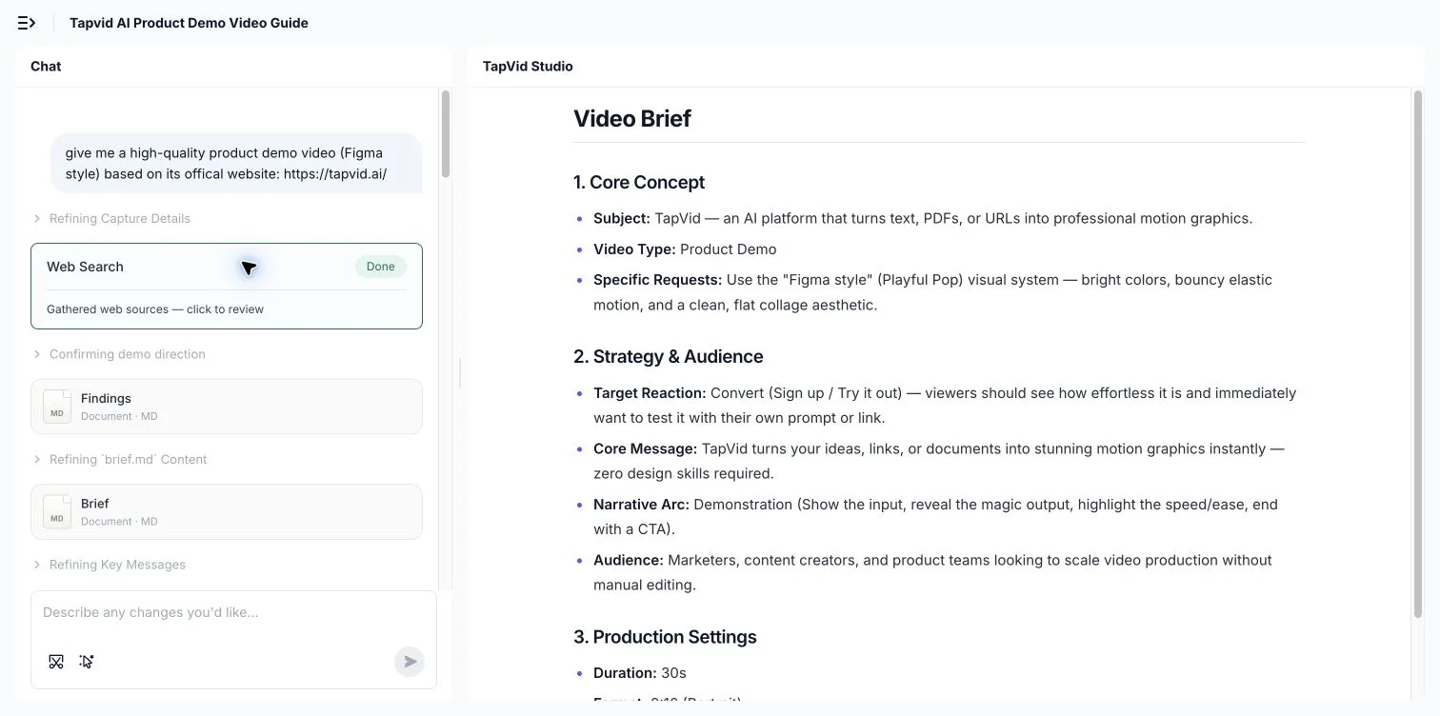Expand the Refining Capture Details step

111,219
